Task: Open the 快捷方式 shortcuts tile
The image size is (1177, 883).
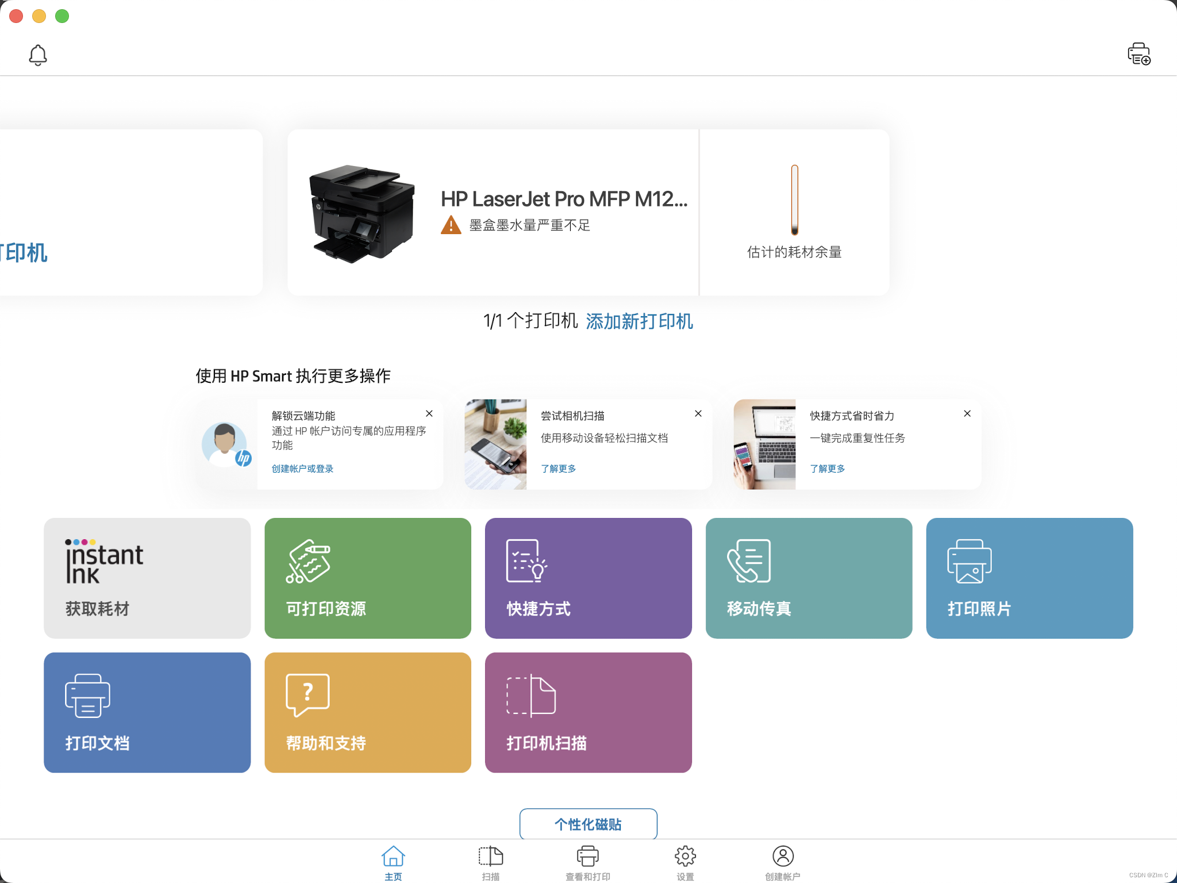Action: 588,578
